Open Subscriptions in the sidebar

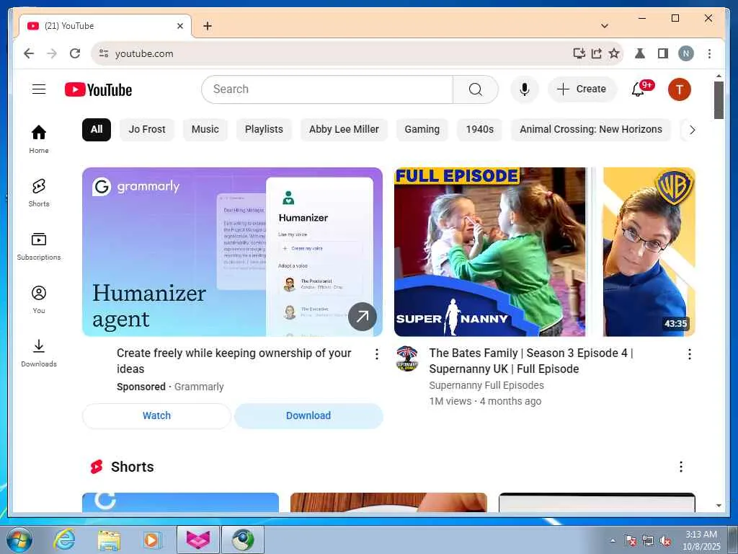[39, 246]
